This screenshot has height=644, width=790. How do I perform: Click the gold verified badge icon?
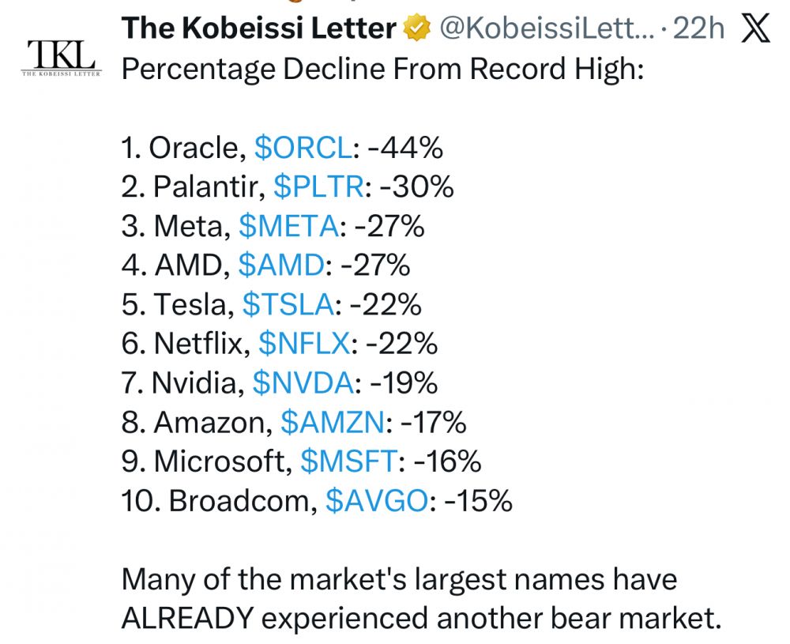[416, 30]
